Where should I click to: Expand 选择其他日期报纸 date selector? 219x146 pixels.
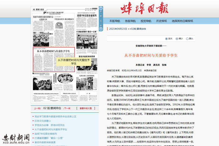click(182, 21)
